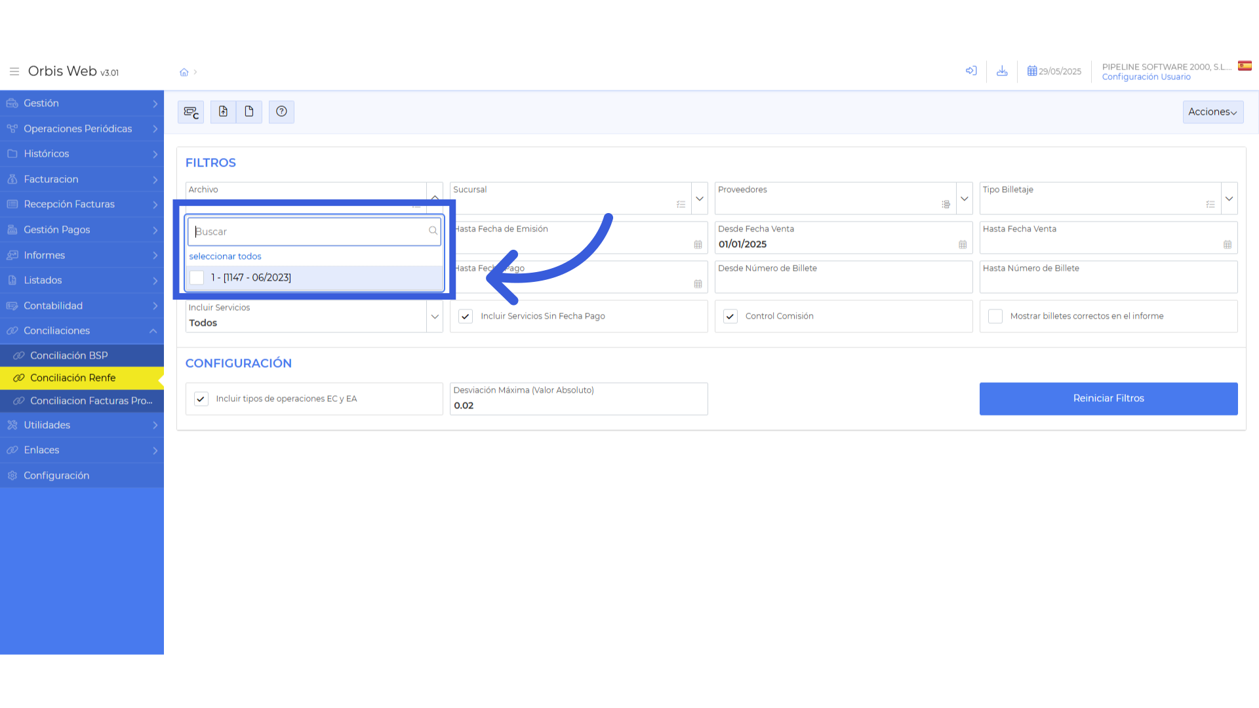This screenshot has height=708, width=1259.
Task: Open Informes in the sidebar
Action: point(82,255)
